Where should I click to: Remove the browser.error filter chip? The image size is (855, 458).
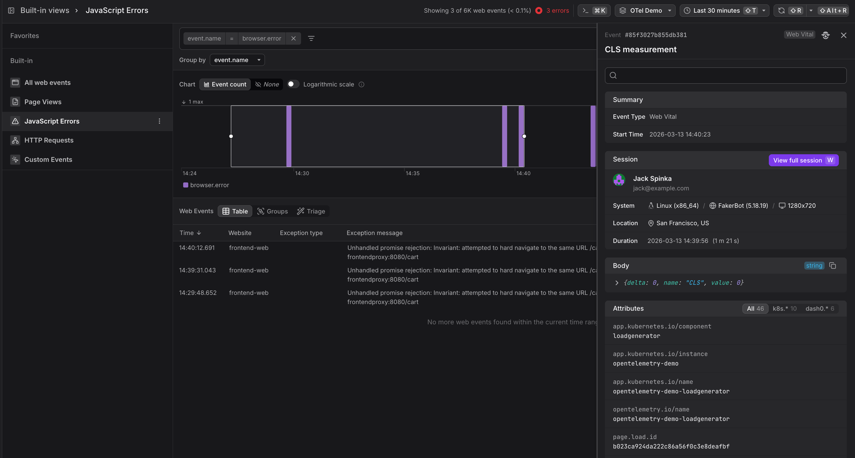pos(293,38)
